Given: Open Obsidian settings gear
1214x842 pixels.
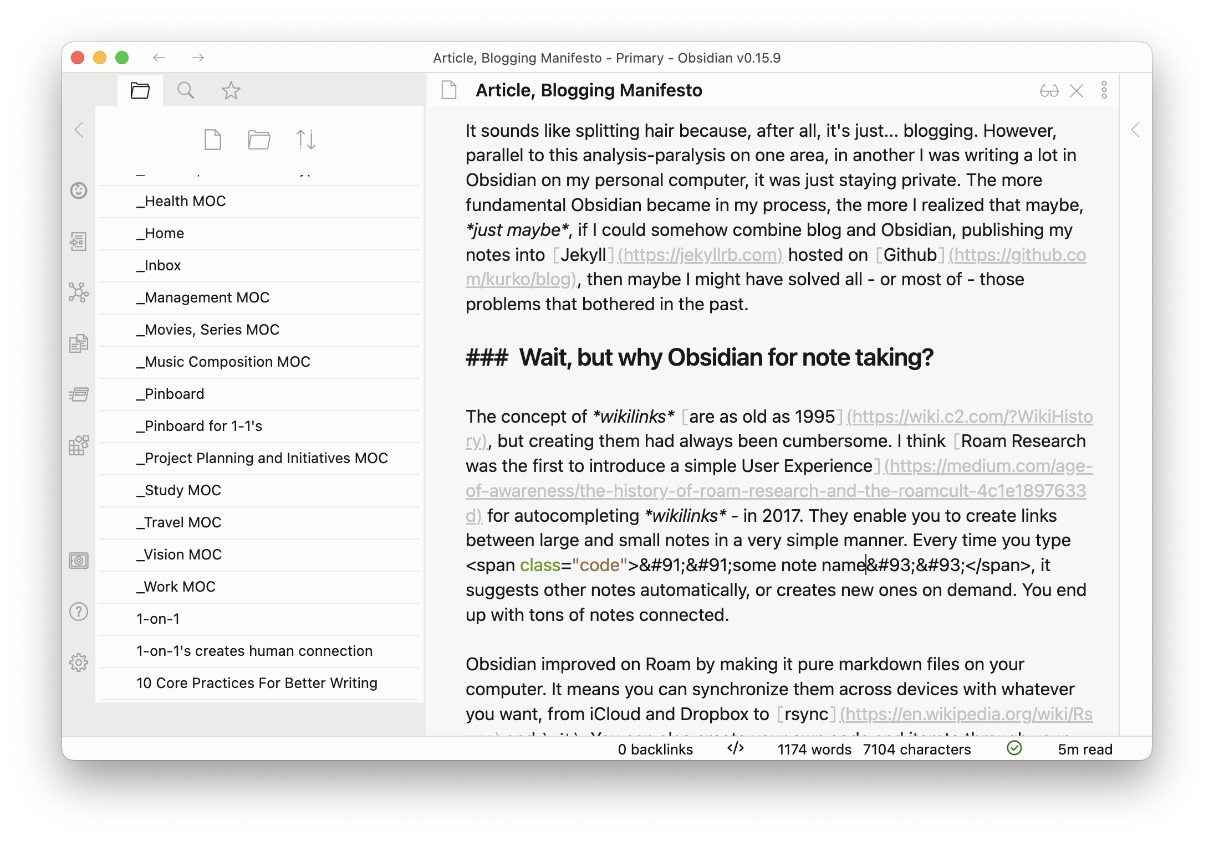Looking at the screenshot, I should [79, 663].
